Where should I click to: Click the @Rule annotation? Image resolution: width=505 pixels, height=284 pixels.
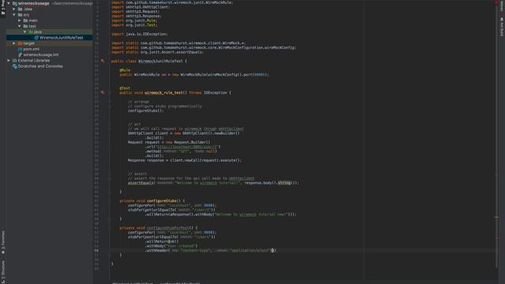click(x=125, y=70)
